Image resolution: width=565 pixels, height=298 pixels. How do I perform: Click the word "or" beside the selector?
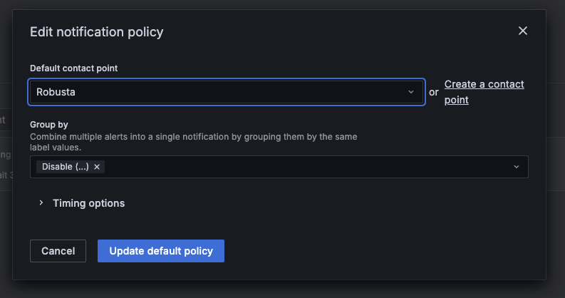pyautogui.click(x=433, y=92)
